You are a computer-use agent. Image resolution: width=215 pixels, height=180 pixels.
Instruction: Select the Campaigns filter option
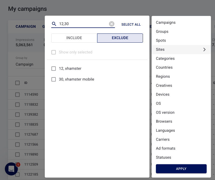(166, 22)
